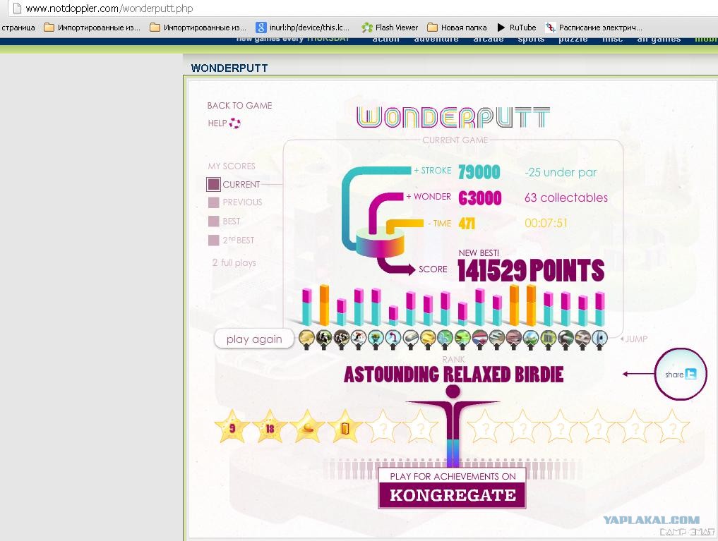The height and width of the screenshot is (541, 718).
Task: Open the sports games category
Action: [531, 39]
